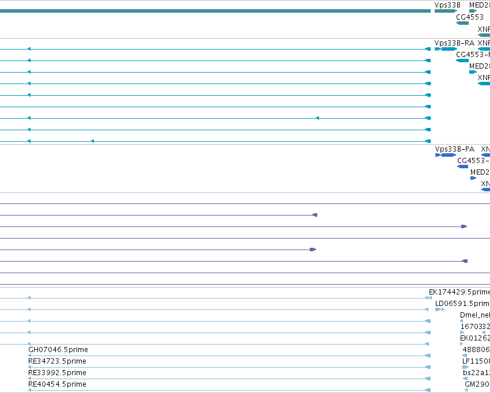
Task: Open the Vps33B-RA transcript label
Action: pyautogui.click(x=454, y=43)
